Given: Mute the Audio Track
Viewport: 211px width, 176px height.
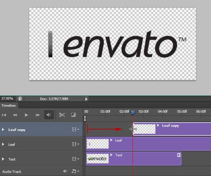Looking at the screenshot, I should (65, 171).
